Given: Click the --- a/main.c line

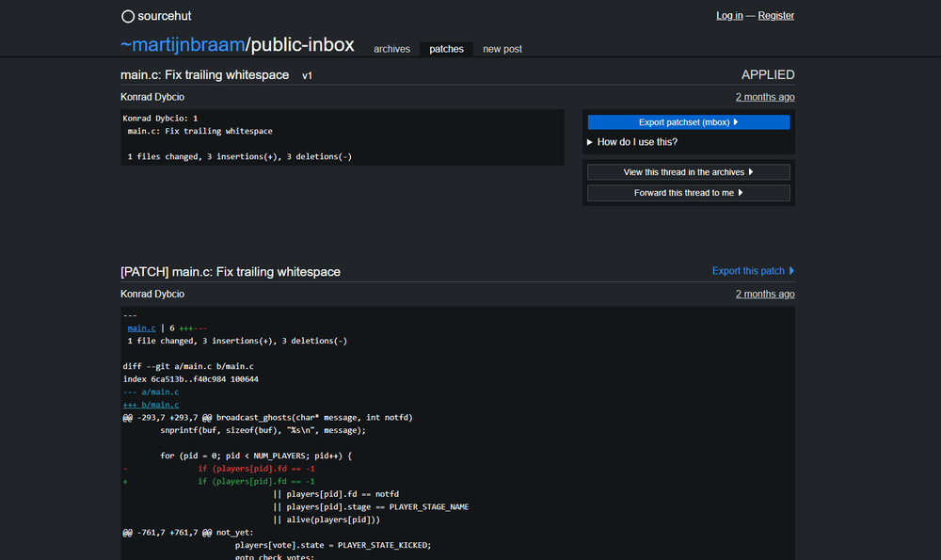Looking at the screenshot, I should click(x=151, y=392).
